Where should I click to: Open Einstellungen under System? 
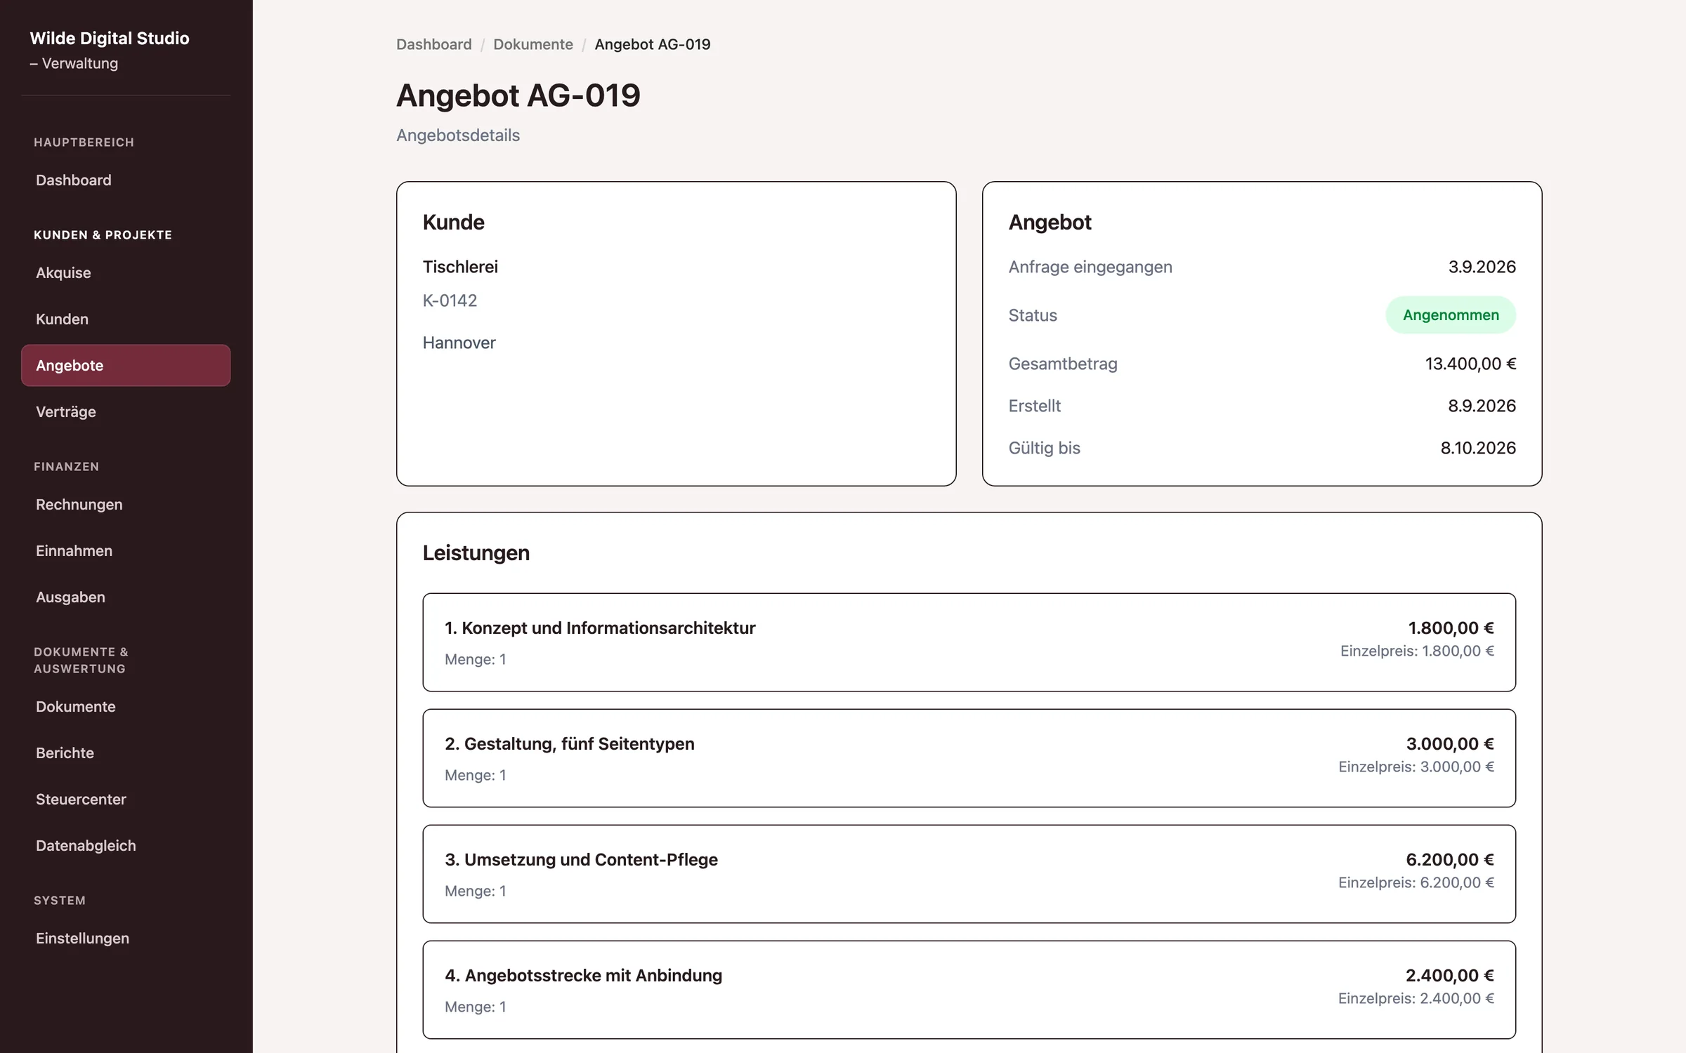[126, 939]
